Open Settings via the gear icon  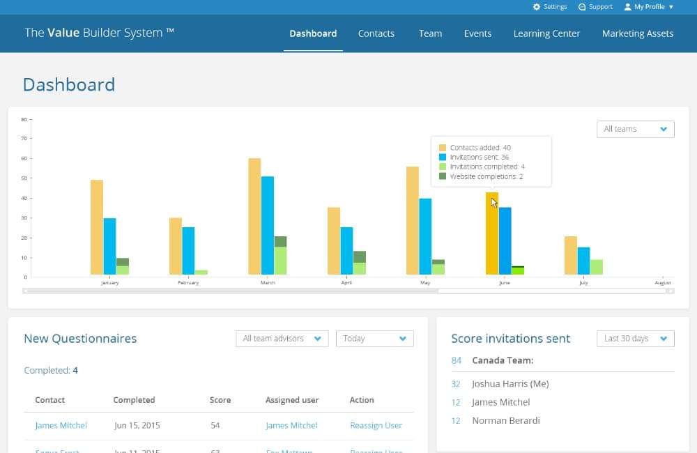(x=537, y=7)
